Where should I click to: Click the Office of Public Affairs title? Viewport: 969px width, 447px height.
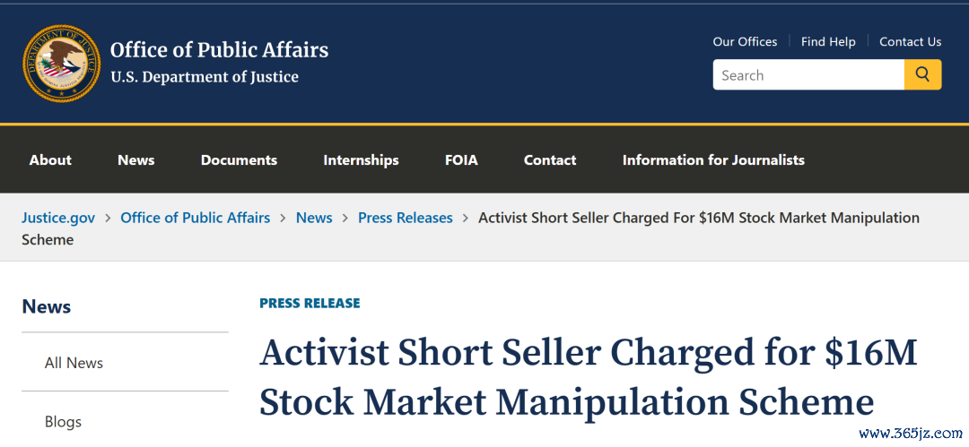tap(220, 50)
